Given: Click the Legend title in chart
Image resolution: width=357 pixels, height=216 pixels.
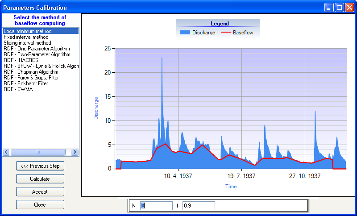Looking at the screenshot, I should pyautogui.click(x=220, y=24).
